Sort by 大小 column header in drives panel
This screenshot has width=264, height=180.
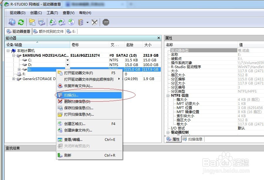tap(152, 45)
